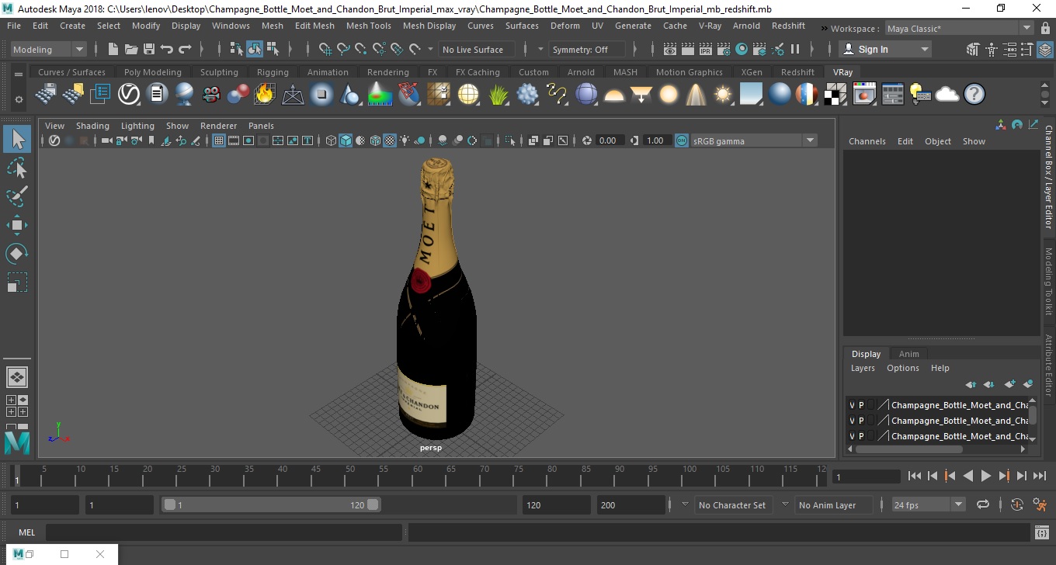
Task: Activate the Select tool arrow in the toolbox
Action: point(17,140)
